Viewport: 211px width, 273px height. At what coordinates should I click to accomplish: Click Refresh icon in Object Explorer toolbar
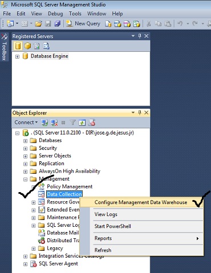coord(82,123)
